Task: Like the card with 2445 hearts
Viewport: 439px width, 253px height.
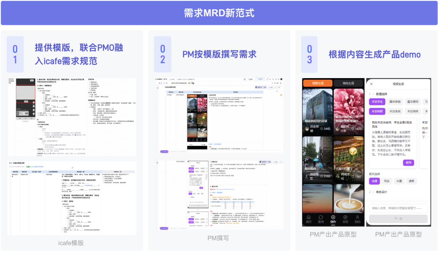Action: (x=322, y=129)
